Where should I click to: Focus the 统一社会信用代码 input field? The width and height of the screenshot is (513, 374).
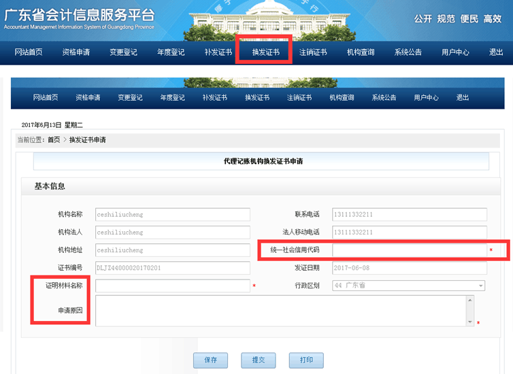(409, 250)
